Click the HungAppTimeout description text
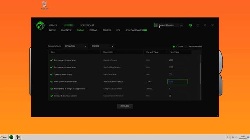 pos(110,60)
